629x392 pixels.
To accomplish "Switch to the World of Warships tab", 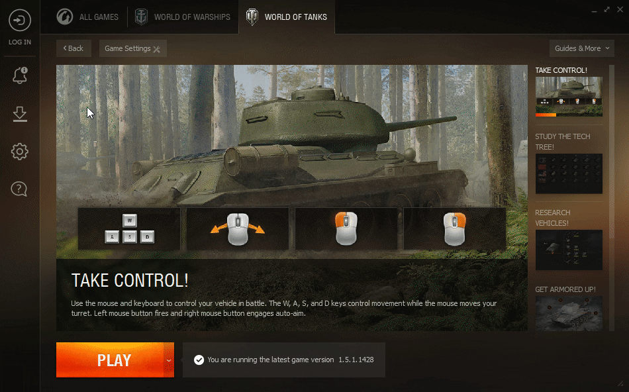I will tap(183, 17).
